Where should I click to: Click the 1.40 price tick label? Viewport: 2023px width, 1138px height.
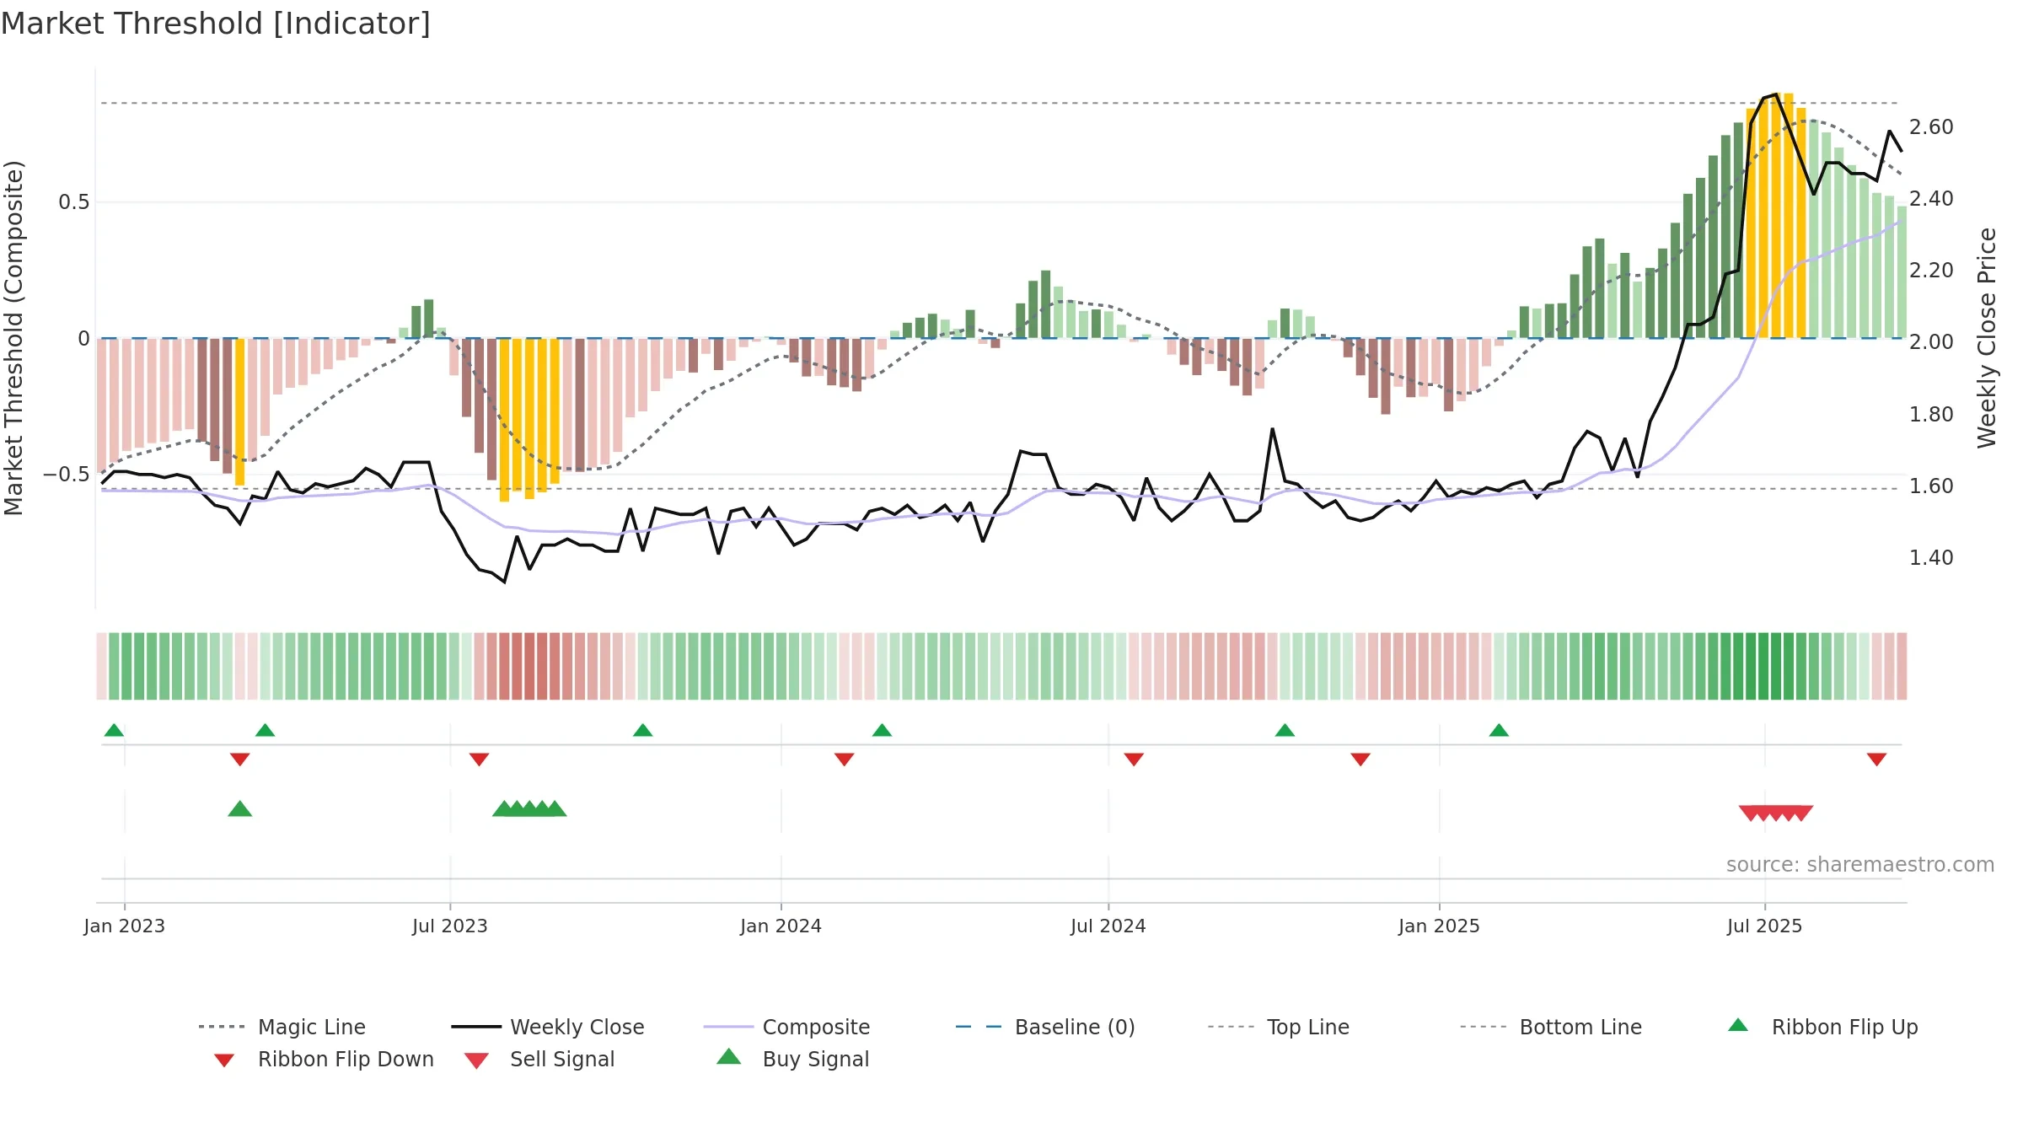pos(1931,558)
